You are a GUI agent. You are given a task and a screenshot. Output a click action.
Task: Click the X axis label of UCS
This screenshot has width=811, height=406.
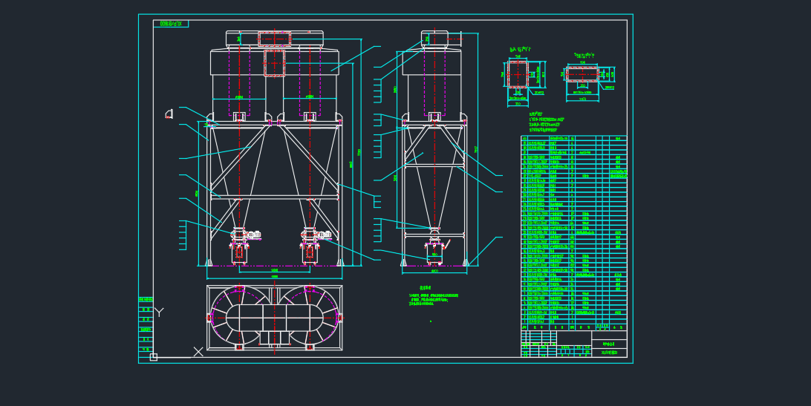[198, 352]
